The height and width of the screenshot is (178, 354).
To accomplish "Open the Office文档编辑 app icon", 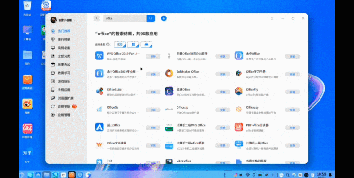I will pyautogui.click(x=99, y=145).
